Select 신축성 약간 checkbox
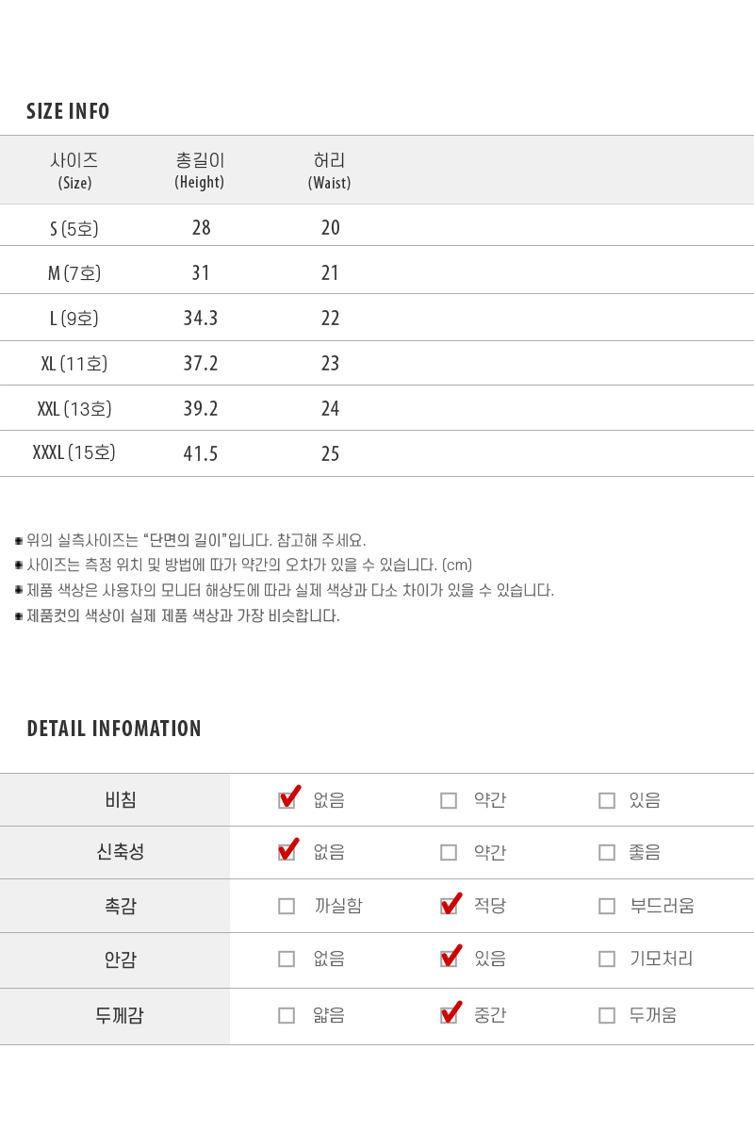754x1131 pixels. click(449, 852)
